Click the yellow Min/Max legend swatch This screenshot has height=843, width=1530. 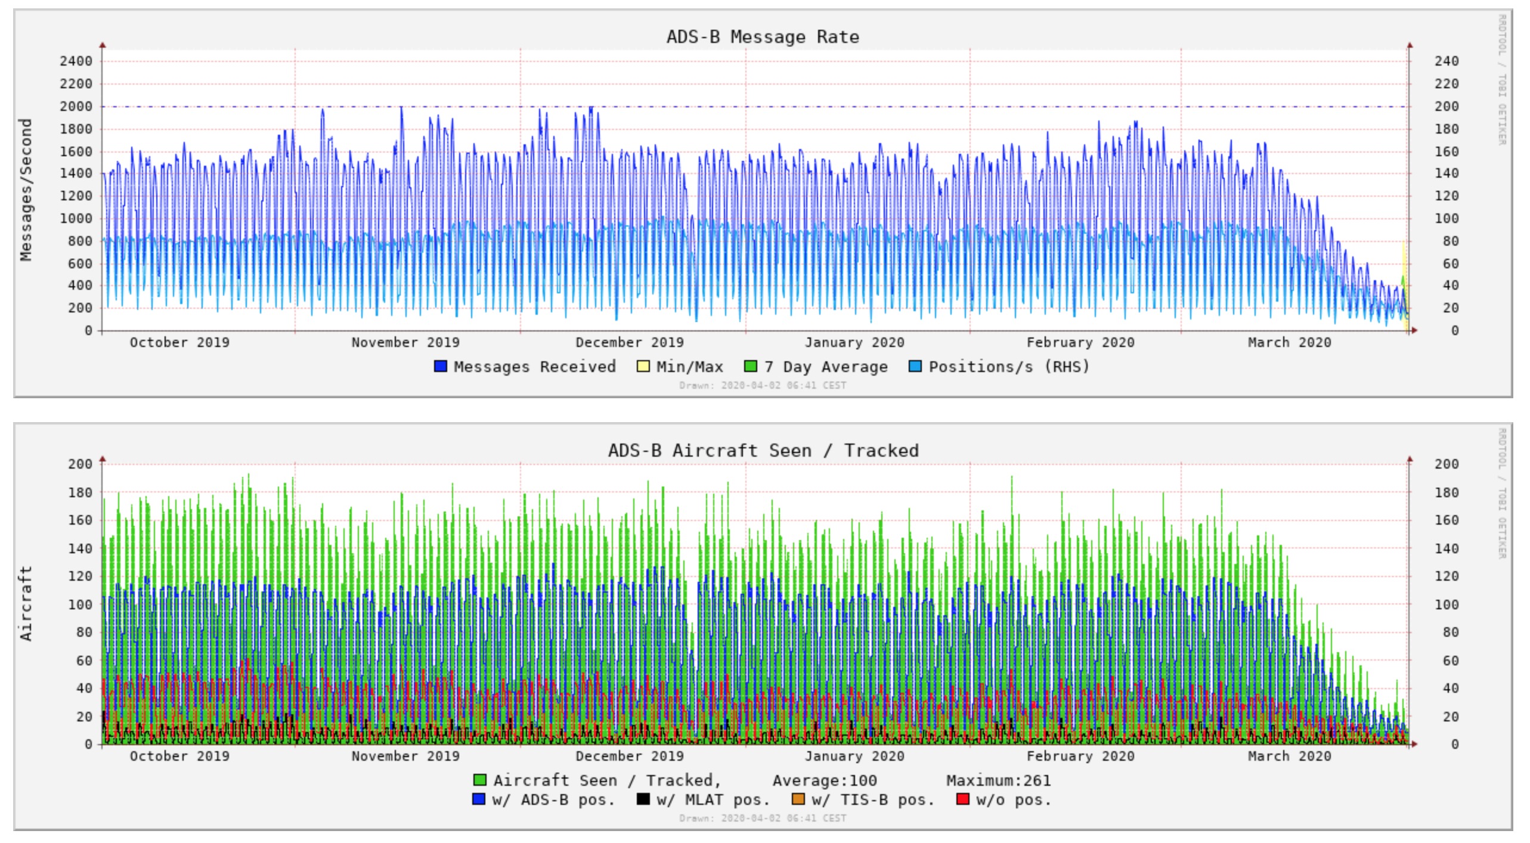[x=643, y=367]
